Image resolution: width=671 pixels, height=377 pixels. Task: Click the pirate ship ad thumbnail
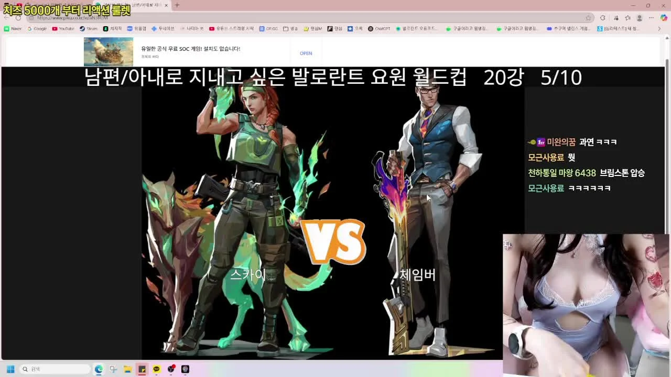point(108,51)
